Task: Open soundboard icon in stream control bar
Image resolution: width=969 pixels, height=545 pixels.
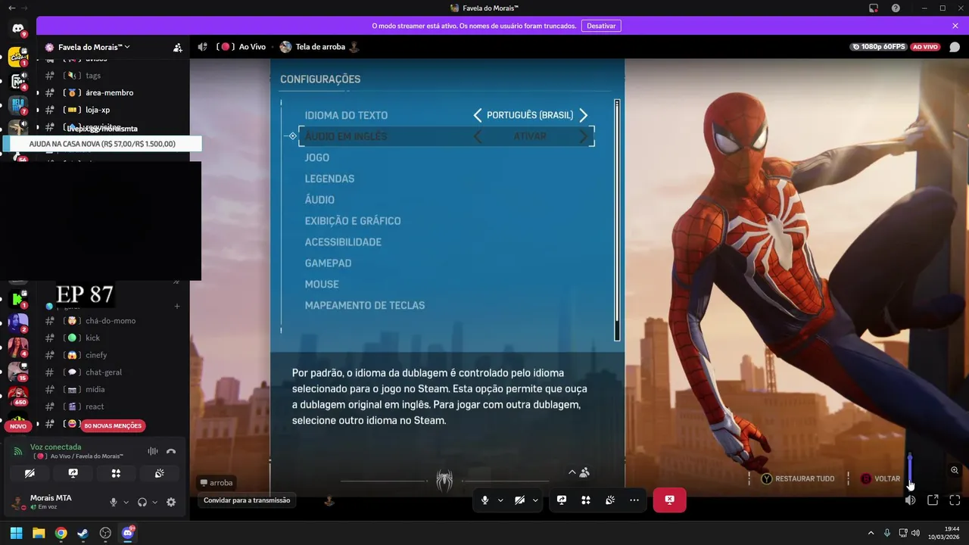Action: coord(610,500)
